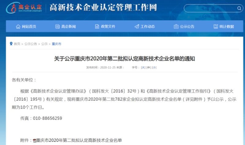Go to the 统计数据 menu item
The width and height of the screenshot is (245, 145).
(227, 27)
